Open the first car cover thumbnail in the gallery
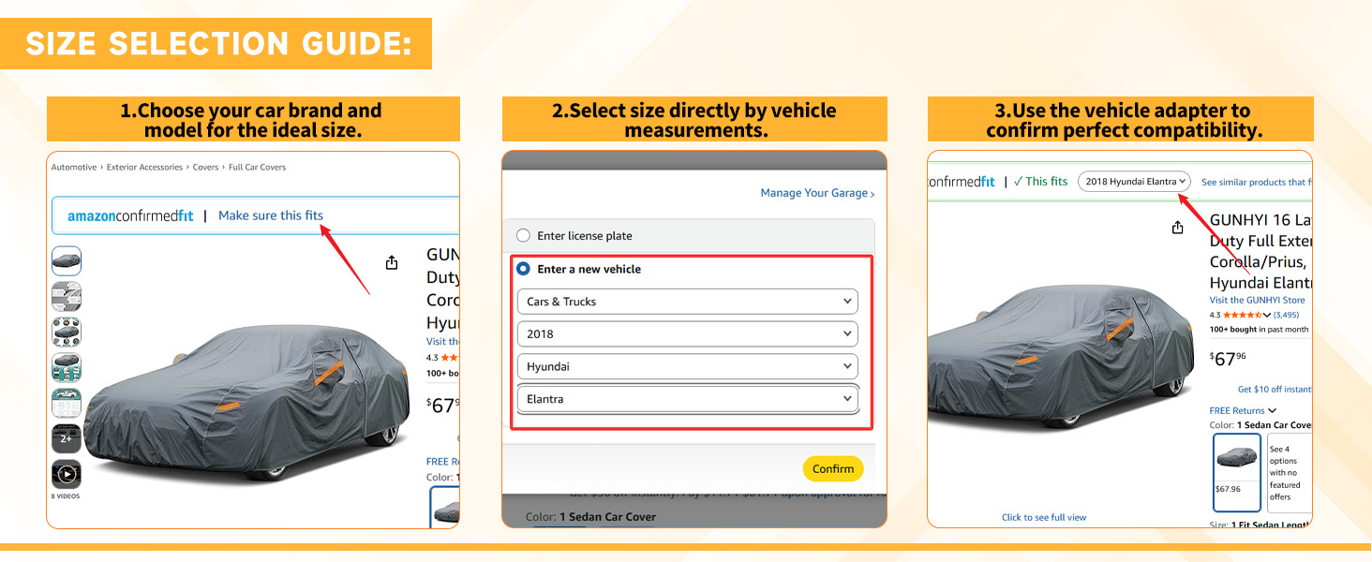Screen dimensions: 1372x562 tap(67, 260)
